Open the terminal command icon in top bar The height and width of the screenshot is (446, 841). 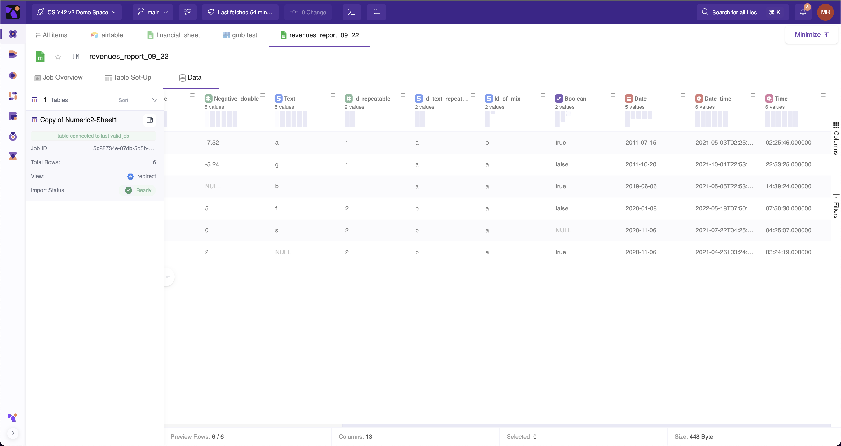351,12
